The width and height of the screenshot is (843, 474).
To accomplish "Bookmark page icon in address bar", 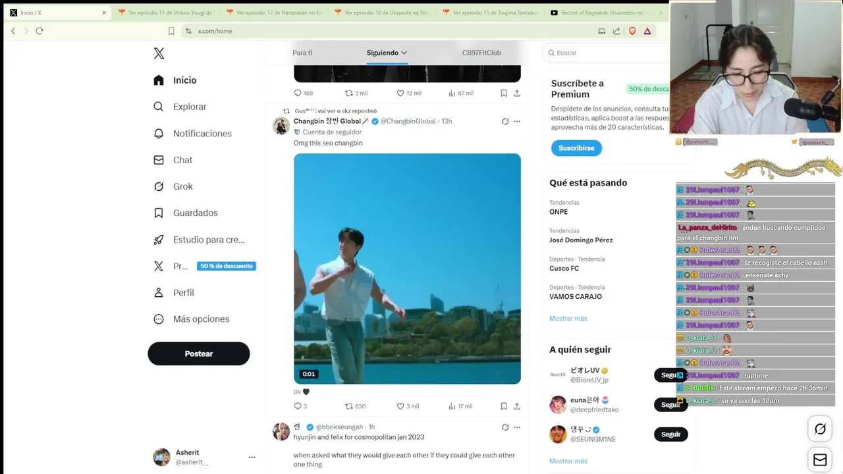I will [171, 31].
